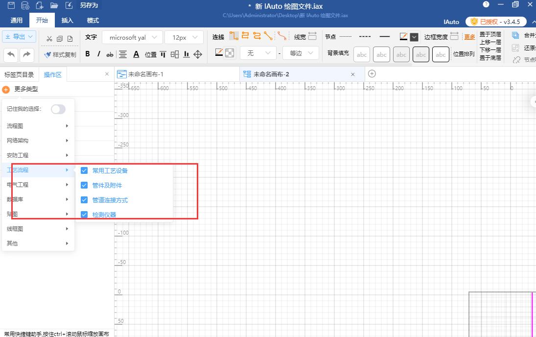Uncheck the 常用工艺设备 checkbox
This screenshot has height=337, width=536.
pyautogui.click(x=84, y=170)
